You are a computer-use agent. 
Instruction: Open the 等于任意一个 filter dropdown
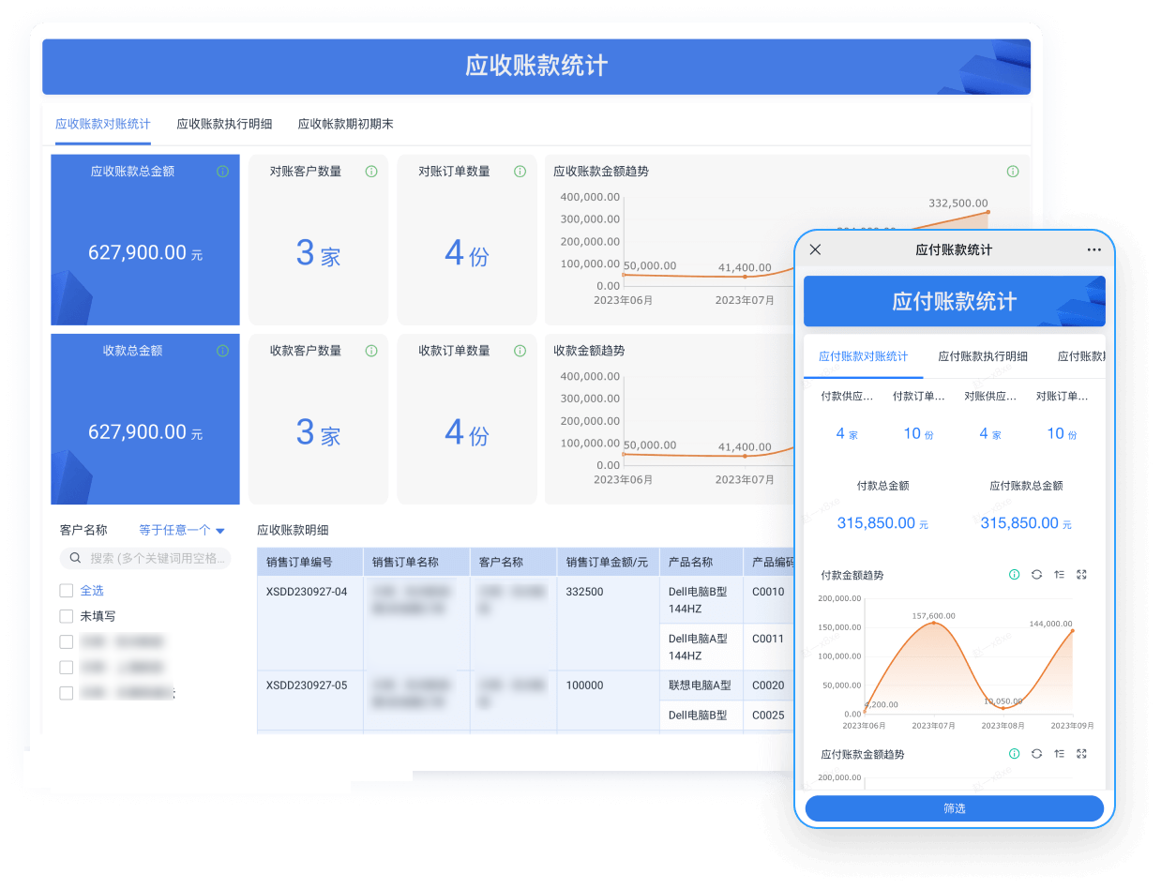click(182, 531)
